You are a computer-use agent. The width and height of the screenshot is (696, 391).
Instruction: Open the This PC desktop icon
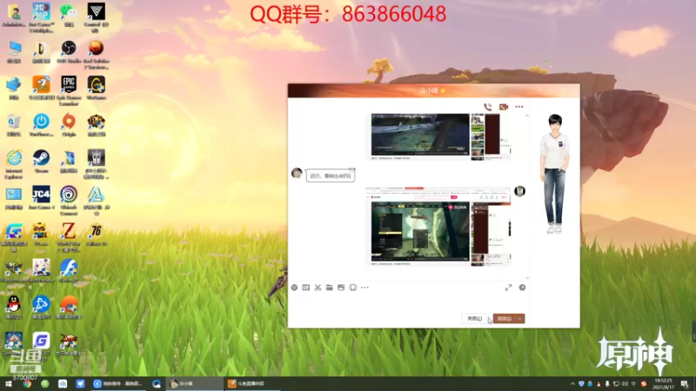(x=14, y=52)
